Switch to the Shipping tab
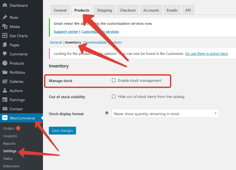236x170 pixels. [104, 10]
